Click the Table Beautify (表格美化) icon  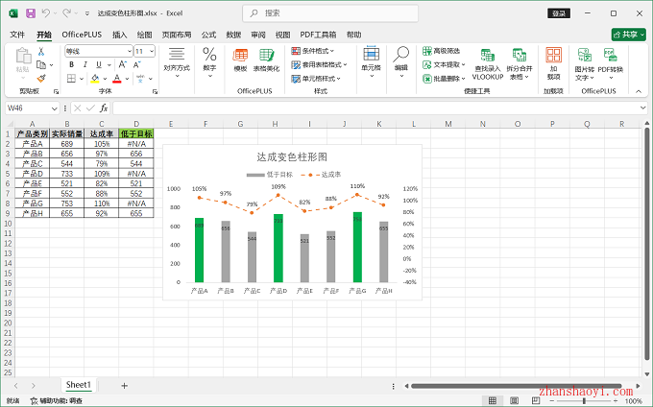tap(267, 60)
